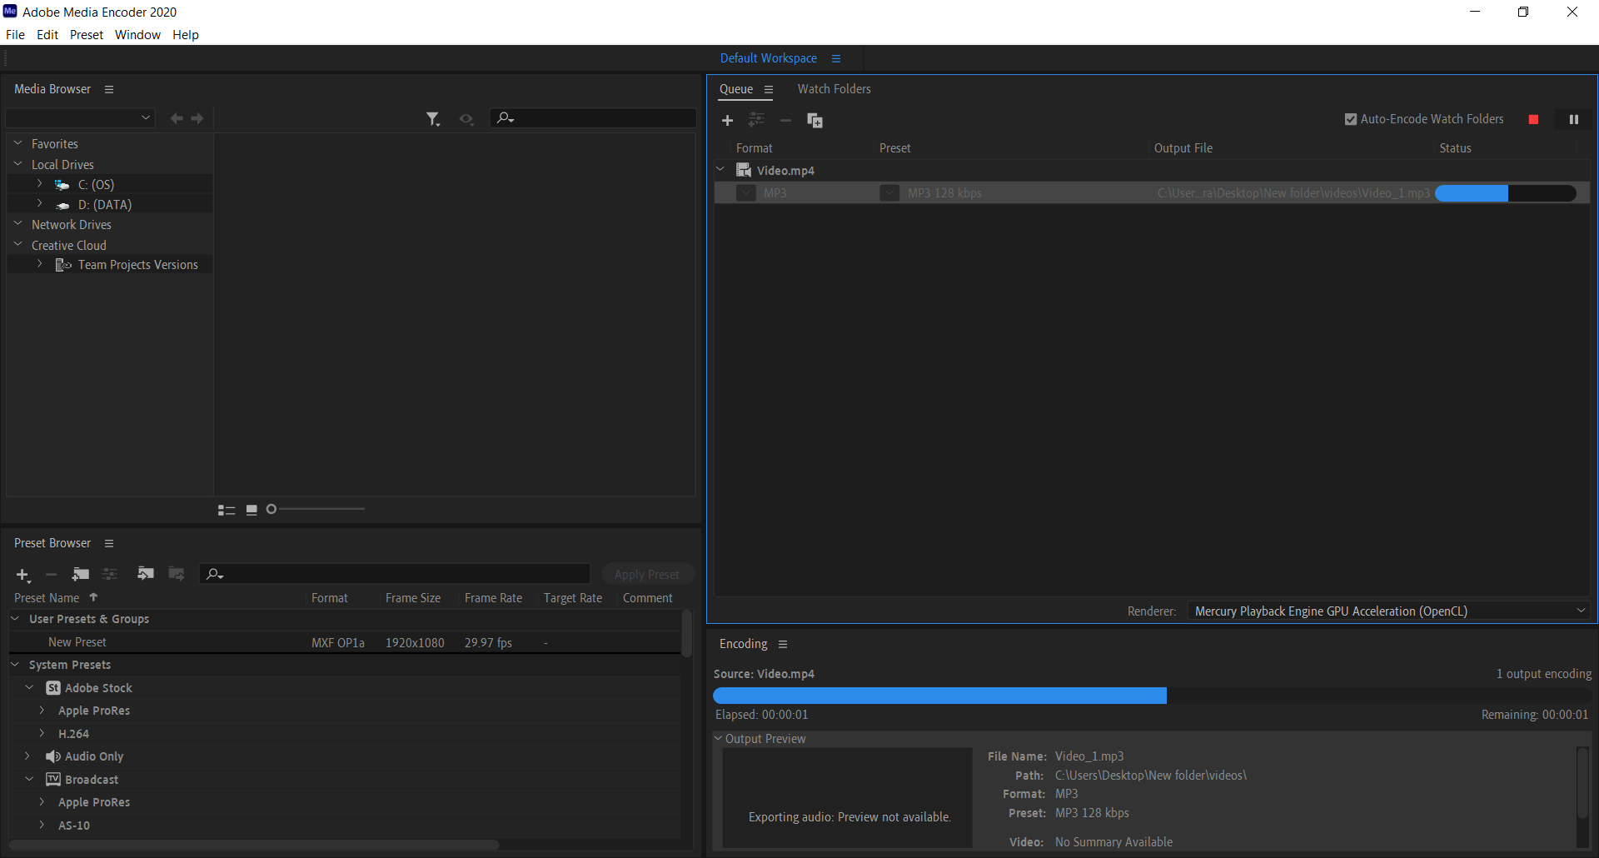This screenshot has width=1599, height=858.
Task: Click the Preset Browser search field
Action: coord(395,573)
